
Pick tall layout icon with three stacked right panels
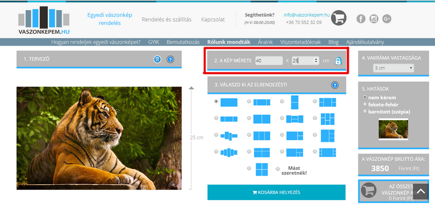(x=328, y=136)
